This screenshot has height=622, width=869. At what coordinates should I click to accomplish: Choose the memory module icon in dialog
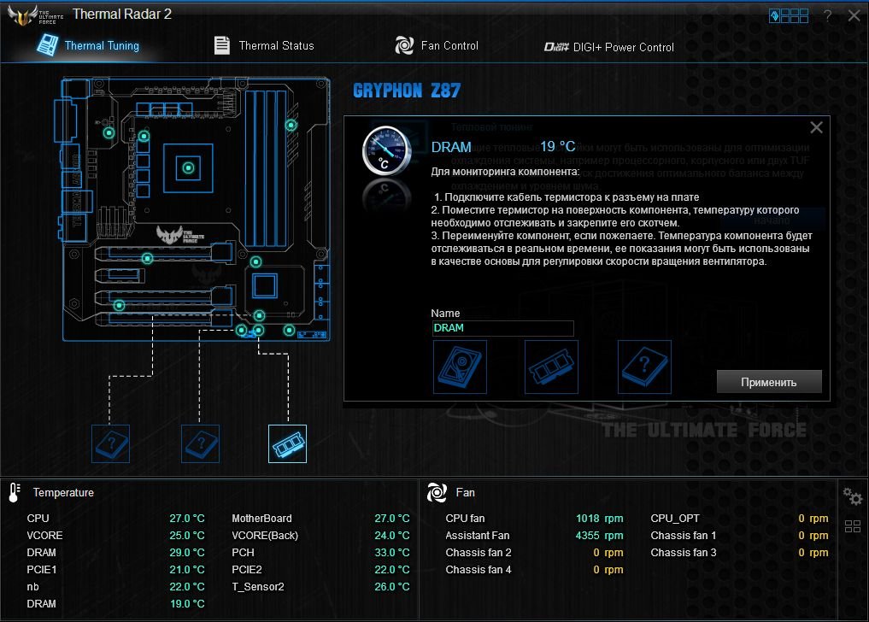tap(551, 367)
